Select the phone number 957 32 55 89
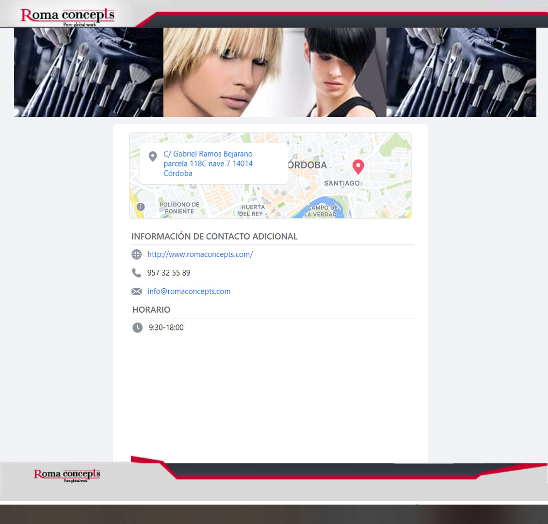 [x=169, y=273]
